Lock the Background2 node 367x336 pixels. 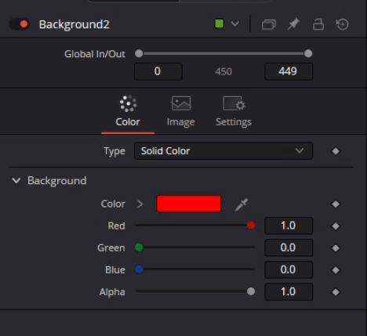(318, 24)
